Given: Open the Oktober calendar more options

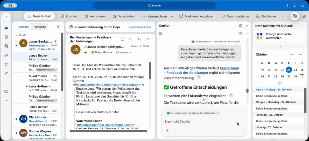Looking at the screenshot, I should tap(300, 54).
